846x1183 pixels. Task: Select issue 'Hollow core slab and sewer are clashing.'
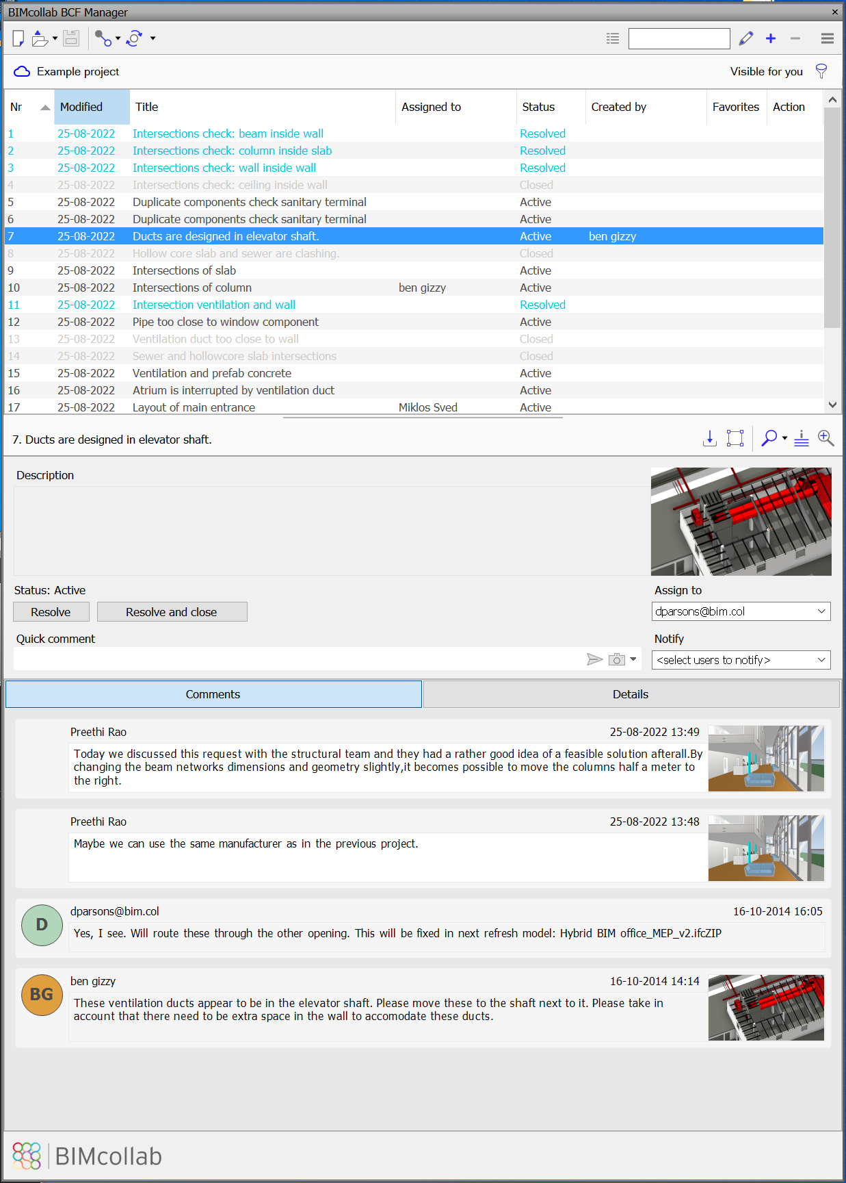[x=414, y=253]
